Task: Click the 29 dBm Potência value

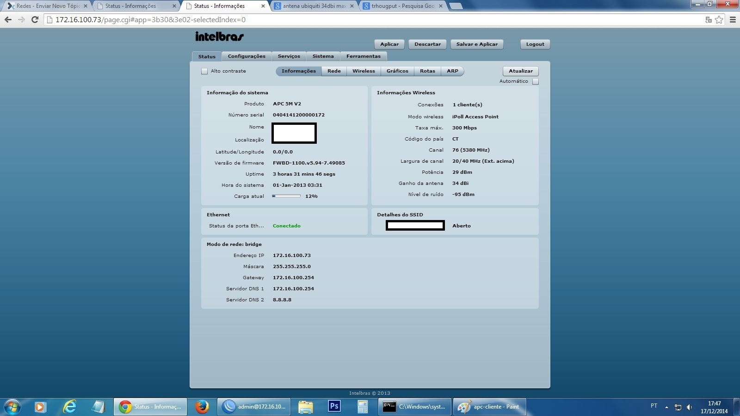Action: (462, 172)
